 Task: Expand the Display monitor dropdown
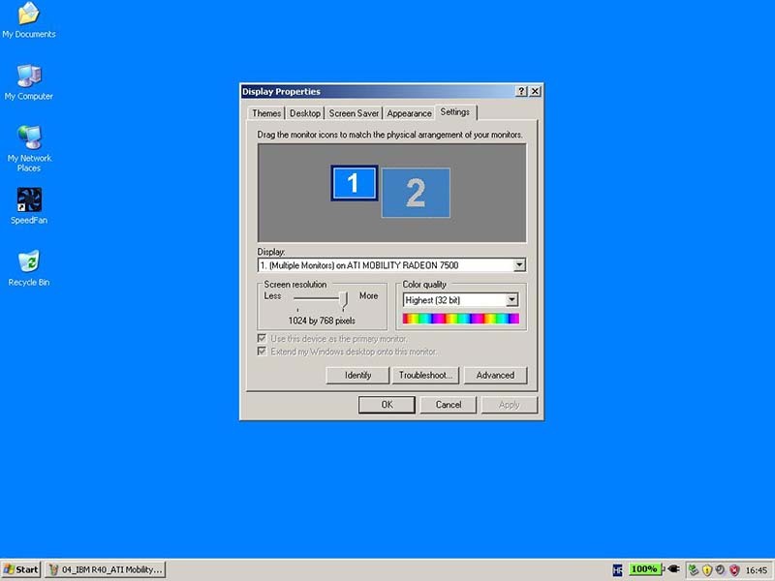(519, 264)
